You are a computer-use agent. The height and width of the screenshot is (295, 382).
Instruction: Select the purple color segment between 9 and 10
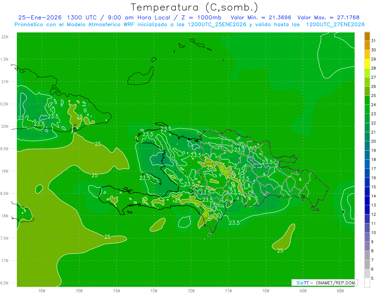pos(367,237)
